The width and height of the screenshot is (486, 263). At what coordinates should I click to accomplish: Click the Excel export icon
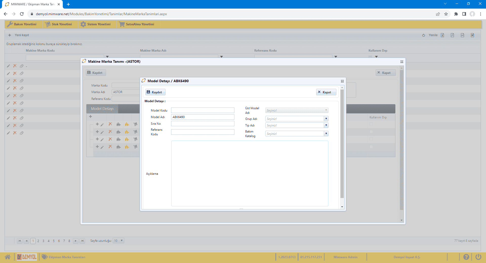pyautogui.click(x=442, y=35)
